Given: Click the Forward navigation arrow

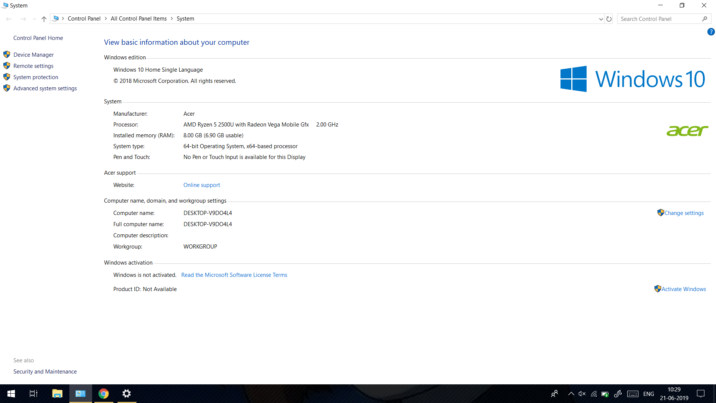Looking at the screenshot, I should (x=23, y=19).
